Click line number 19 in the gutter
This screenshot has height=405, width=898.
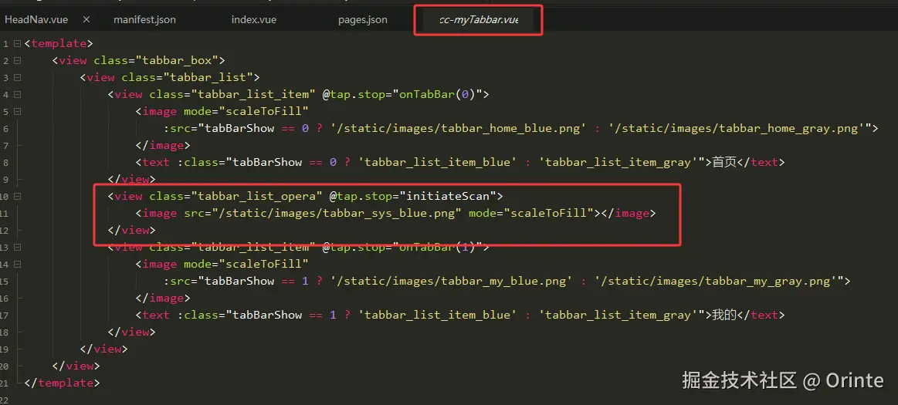[x=5, y=349]
